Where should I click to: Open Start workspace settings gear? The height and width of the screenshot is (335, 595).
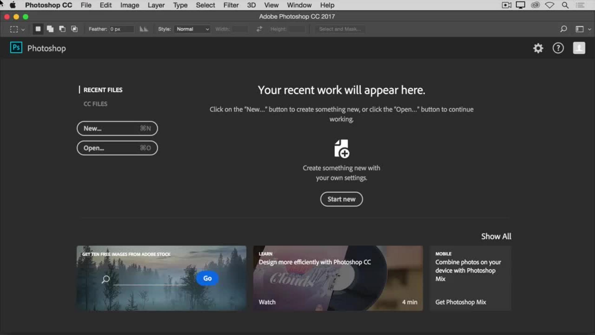click(x=538, y=48)
